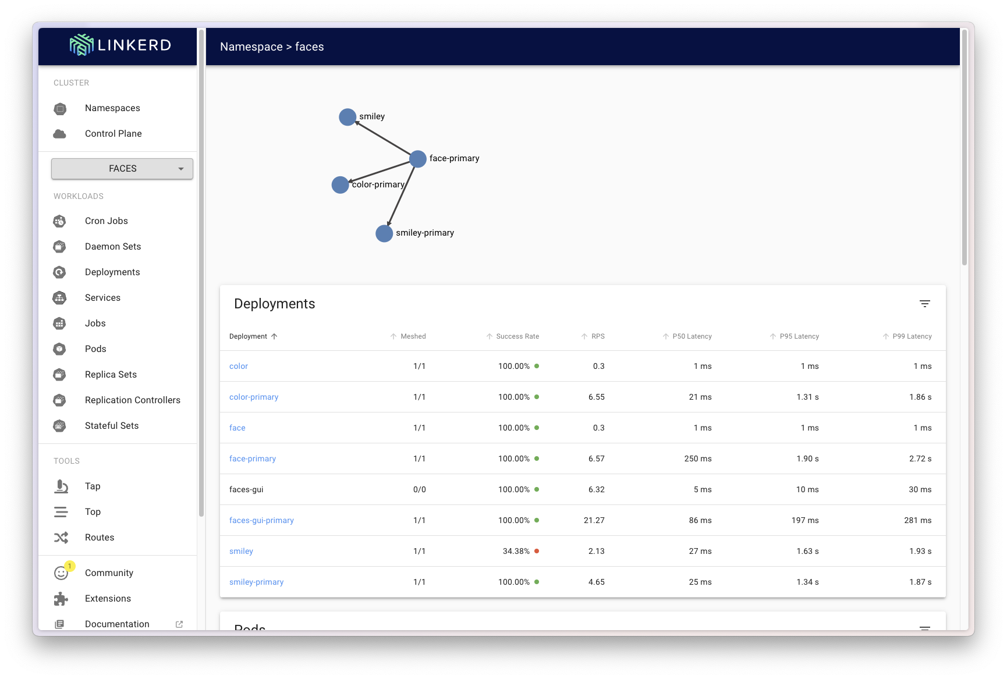Open the face-primary deployment link

point(253,458)
